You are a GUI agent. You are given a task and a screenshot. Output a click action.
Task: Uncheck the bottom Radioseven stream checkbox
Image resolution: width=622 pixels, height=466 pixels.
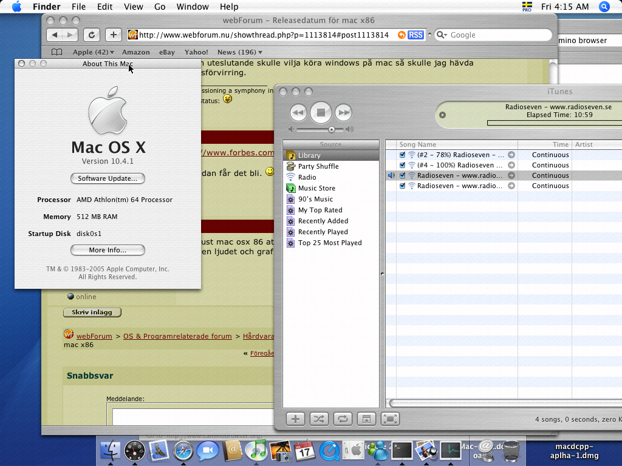(402, 186)
